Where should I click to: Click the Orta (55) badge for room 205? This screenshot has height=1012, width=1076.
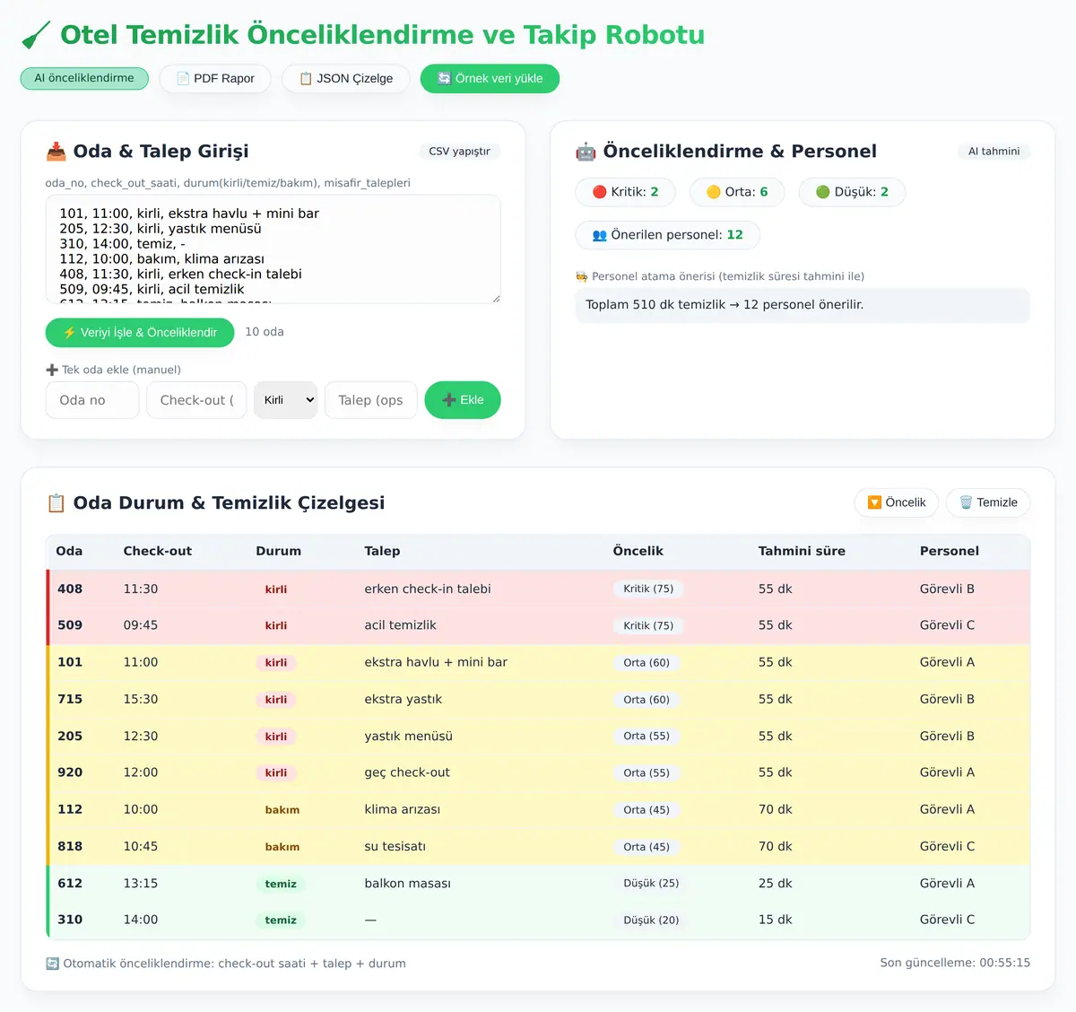[646, 737]
